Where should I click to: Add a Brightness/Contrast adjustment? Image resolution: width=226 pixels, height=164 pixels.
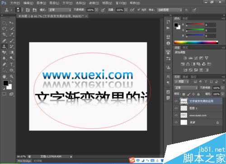pos(185,58)
